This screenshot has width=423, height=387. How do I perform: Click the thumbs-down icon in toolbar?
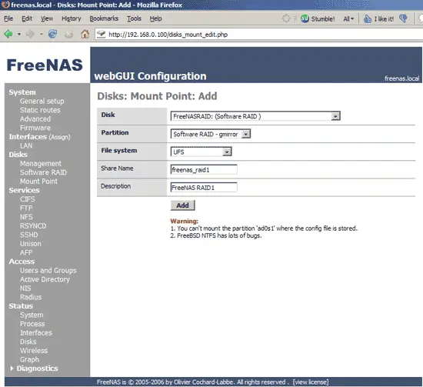[x=404, y=18]
